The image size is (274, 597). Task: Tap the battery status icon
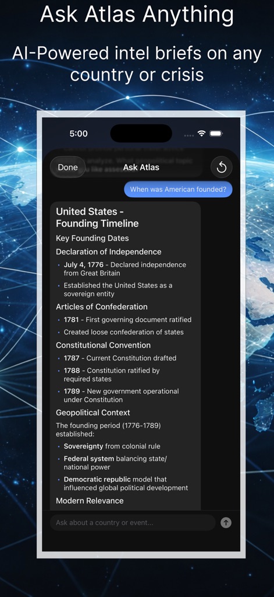[x=216, y=133]
